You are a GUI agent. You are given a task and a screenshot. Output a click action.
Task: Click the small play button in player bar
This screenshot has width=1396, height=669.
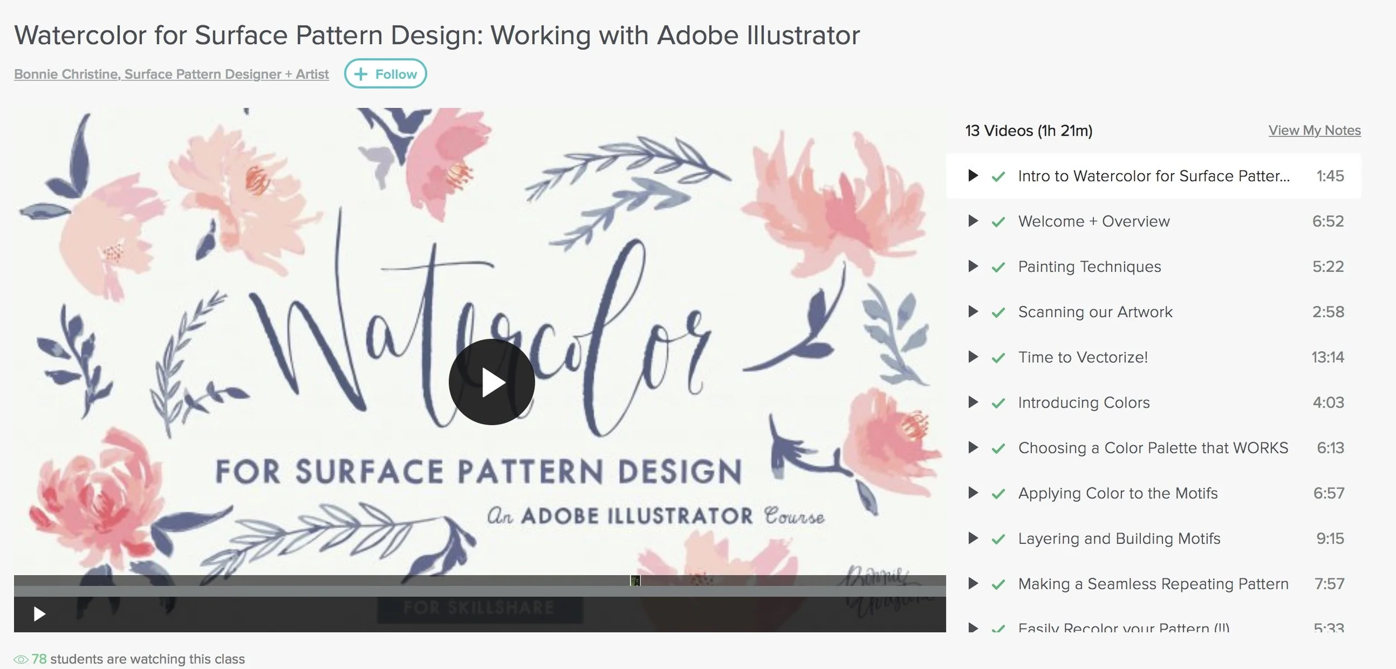click(x=39, y=614)
